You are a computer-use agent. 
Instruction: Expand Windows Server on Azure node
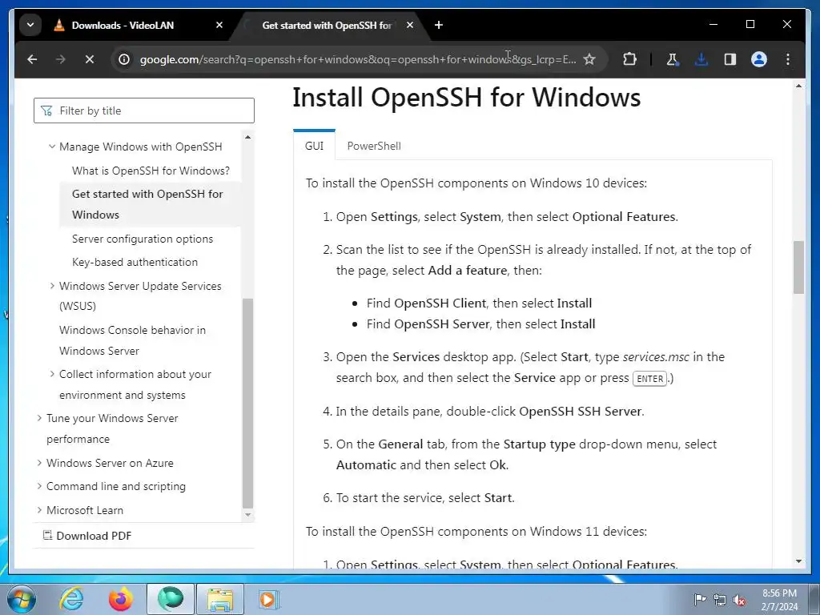[x=39, y=463]
